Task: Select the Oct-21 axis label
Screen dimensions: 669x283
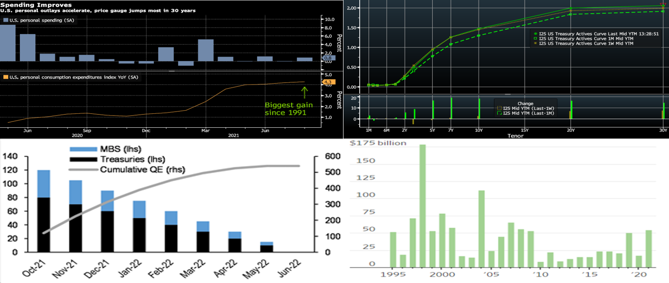Action: click(34, 266)
